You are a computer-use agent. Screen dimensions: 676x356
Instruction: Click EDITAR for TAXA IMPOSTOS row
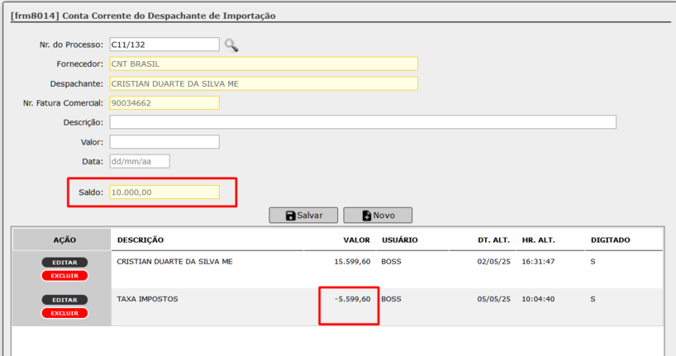(x=64, y=300)
